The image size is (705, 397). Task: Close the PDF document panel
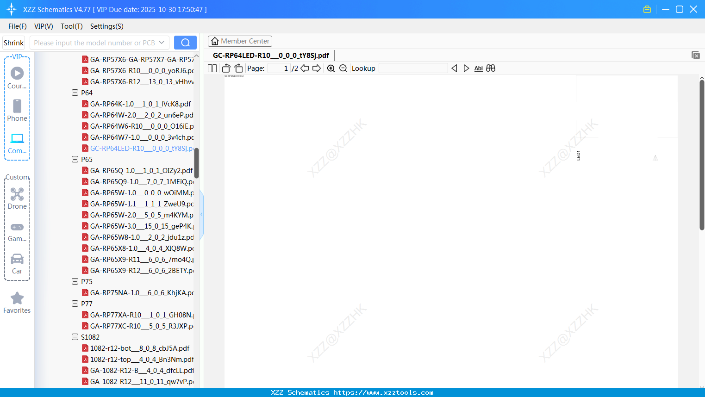point(696,55)
